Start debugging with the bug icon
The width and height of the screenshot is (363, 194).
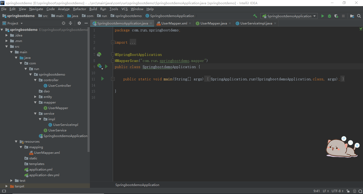click(329, 16)
